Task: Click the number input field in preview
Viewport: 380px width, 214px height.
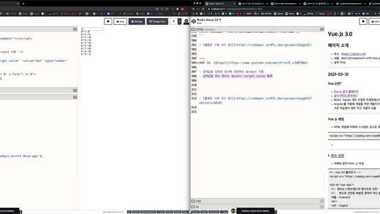Action: [93, 29]
